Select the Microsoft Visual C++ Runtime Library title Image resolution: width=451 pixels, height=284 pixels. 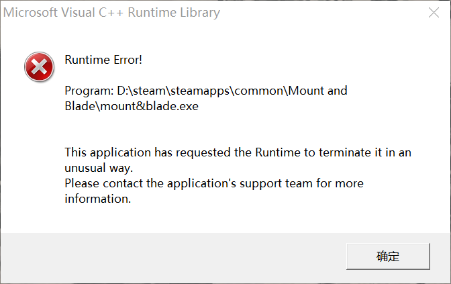111,13
